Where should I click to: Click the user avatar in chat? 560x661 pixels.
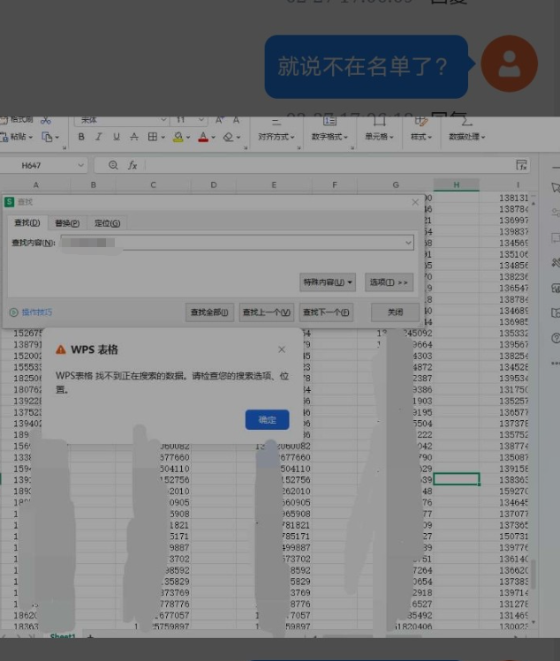click(509, 64)
